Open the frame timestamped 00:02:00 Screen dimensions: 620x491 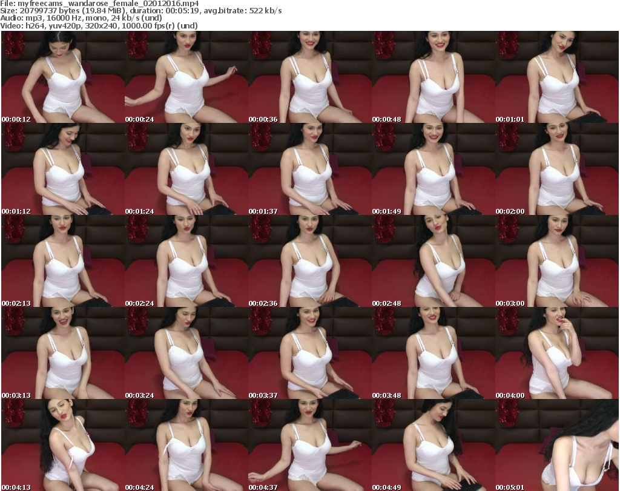coord(557,169)
